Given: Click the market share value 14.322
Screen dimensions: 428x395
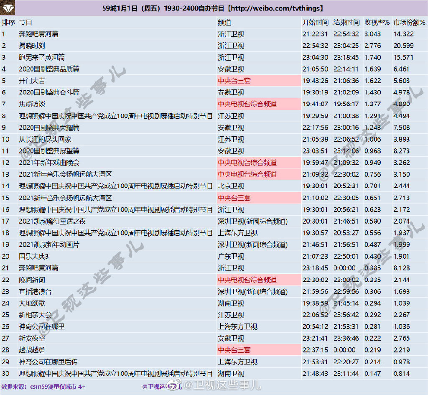Looking at the screenshot, I should point(403,34).
